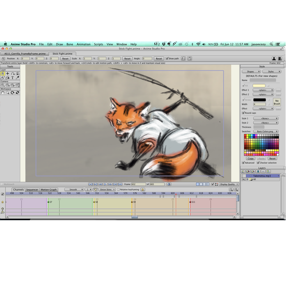The image size is (286, 286).
Task: Toggle the onion skin clock button
Action: 95,189
